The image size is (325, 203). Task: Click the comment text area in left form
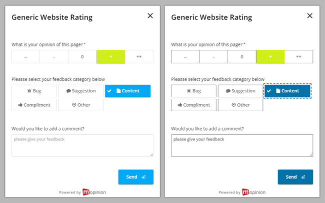tap(82, 145)
